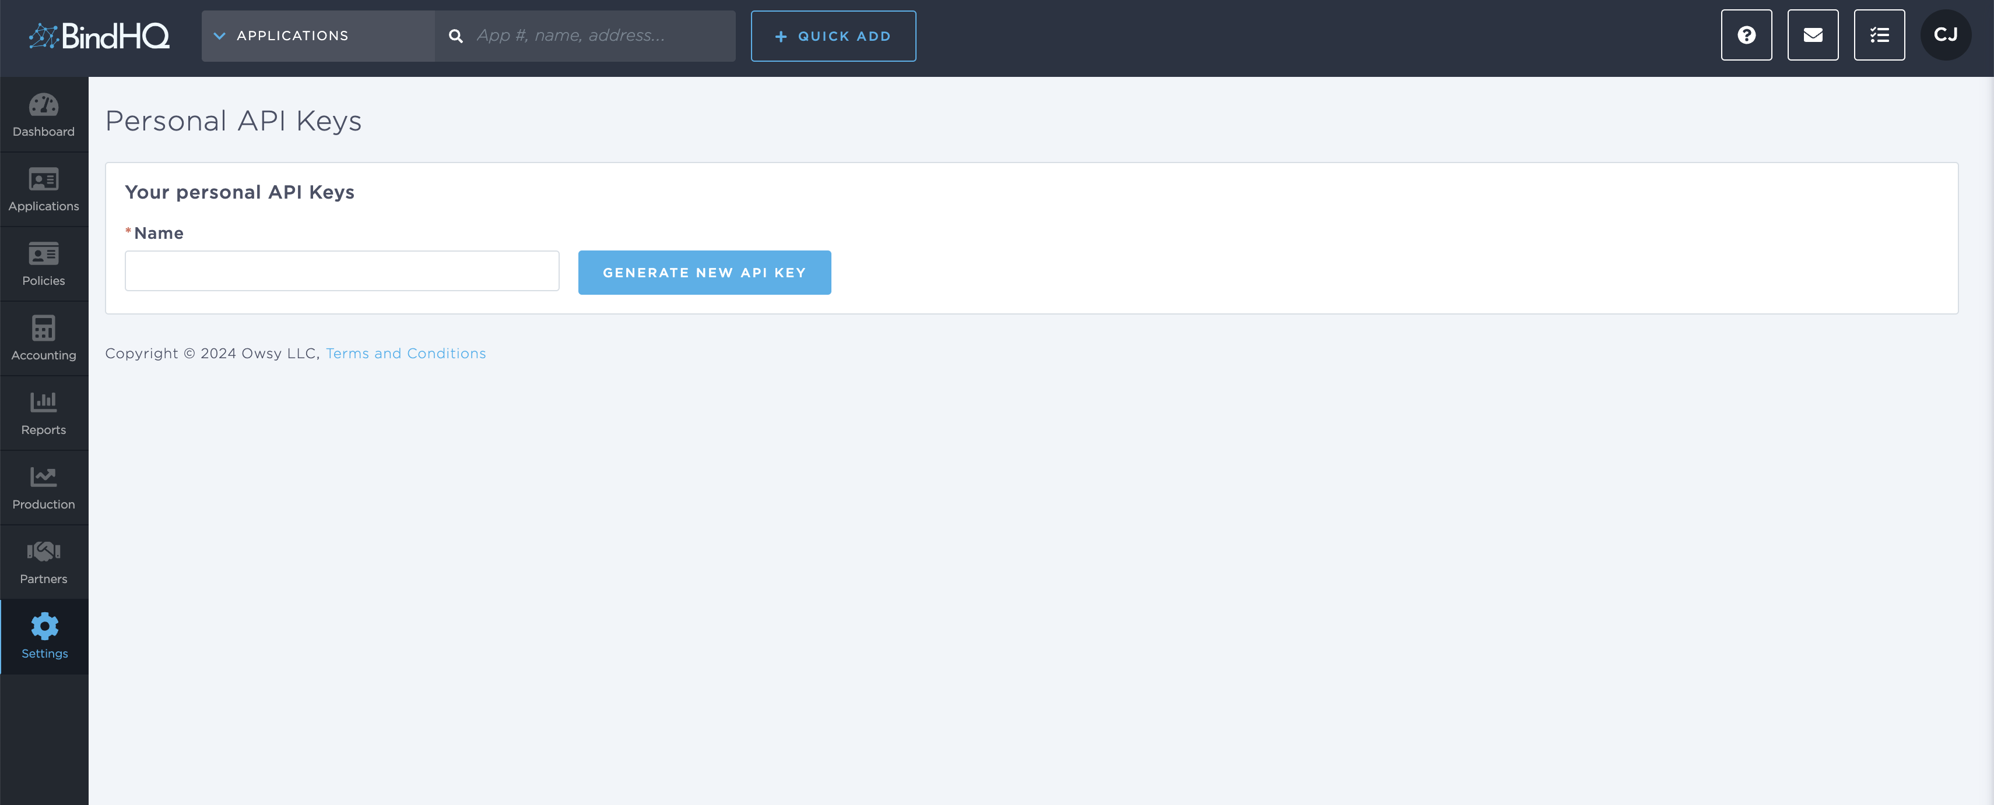
Task: Open the Policies sidebar section
Action: pyautogui.click(x=44, y=264)
